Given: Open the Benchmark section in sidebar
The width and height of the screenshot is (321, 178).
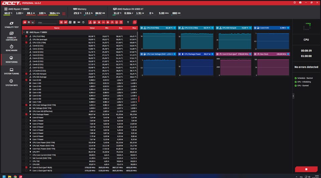Looking at the screenshot, I should click(x=11, y=48).
